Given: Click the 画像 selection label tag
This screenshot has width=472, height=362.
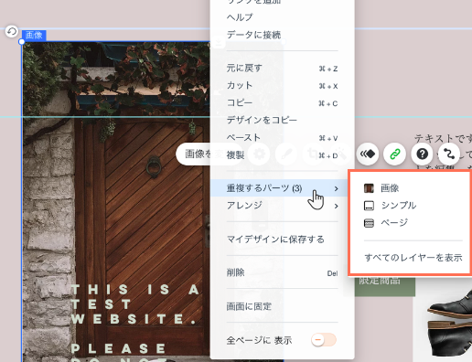Looking at the screenshot, I should [x=34, y=36].
